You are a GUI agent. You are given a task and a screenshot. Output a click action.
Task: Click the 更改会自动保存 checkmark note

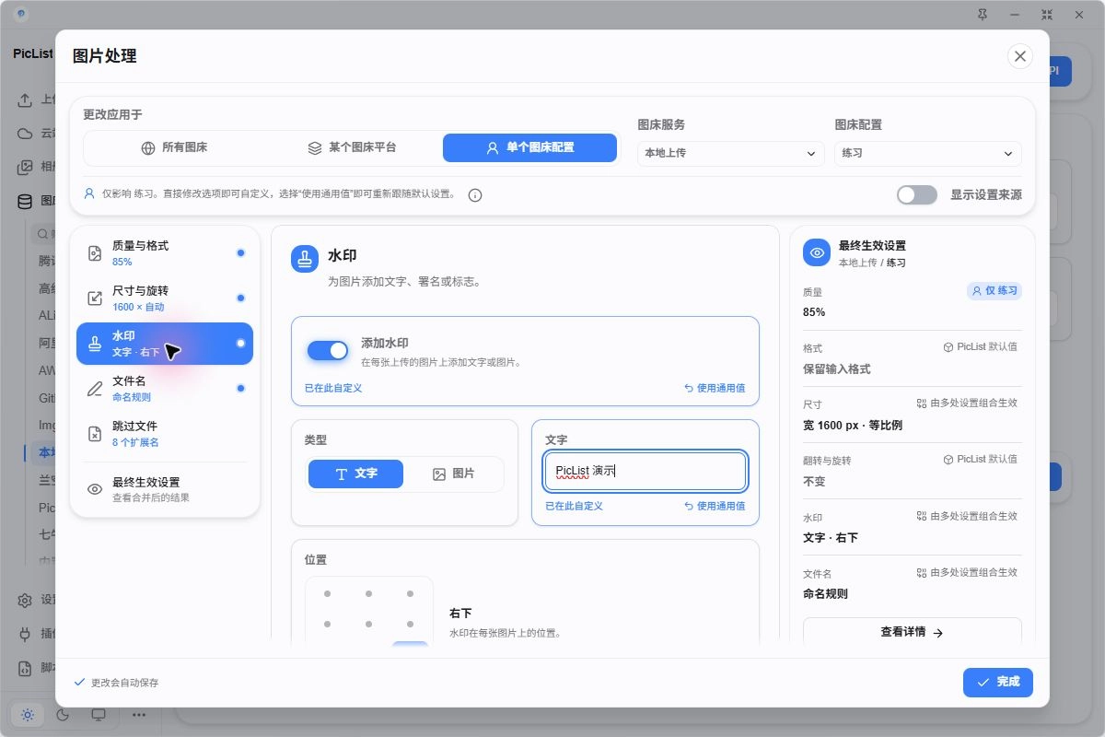[117, 683]
